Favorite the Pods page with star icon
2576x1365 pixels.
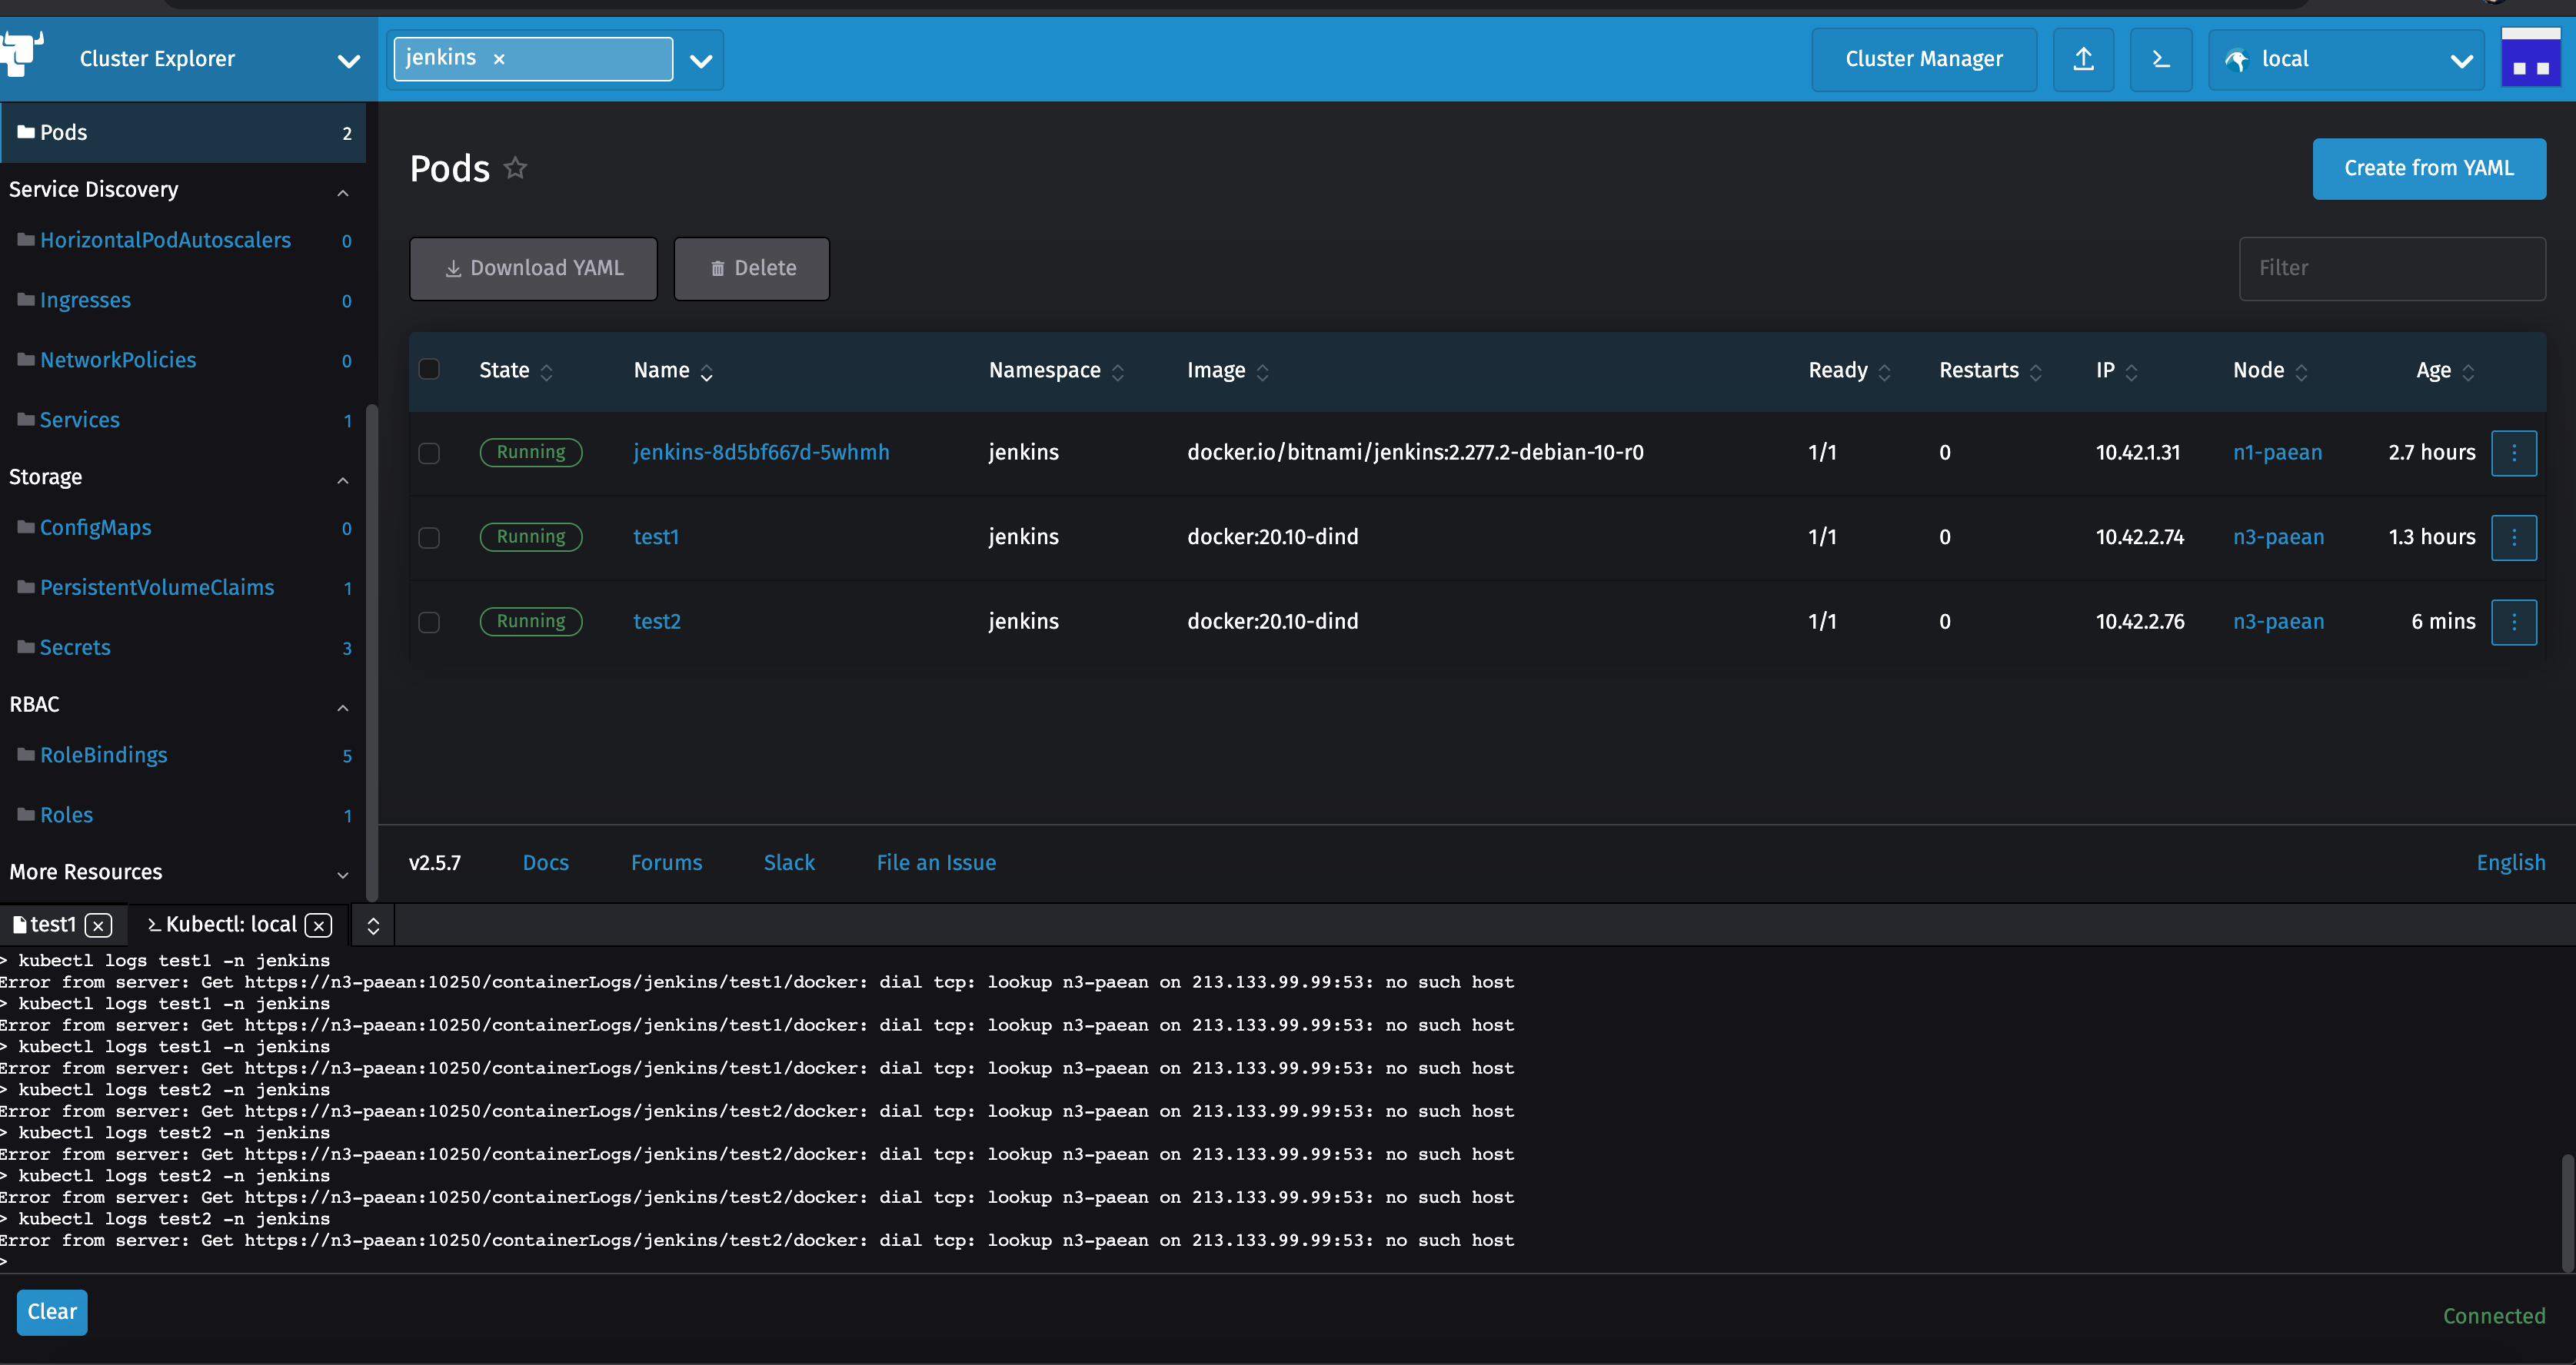pyautogui.click(x=515, y=168)
